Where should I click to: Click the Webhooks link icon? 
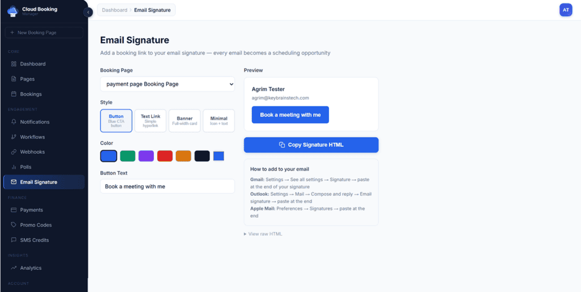click(14, 152)
